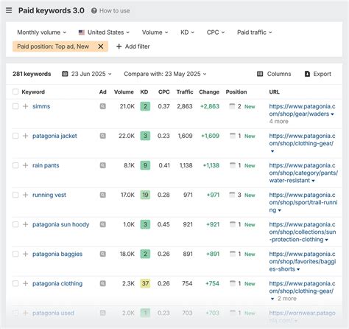349x329 pixels.
Task: Click the ad preview icon for patagonia sun hoody
Action: [x=103, y=224]
